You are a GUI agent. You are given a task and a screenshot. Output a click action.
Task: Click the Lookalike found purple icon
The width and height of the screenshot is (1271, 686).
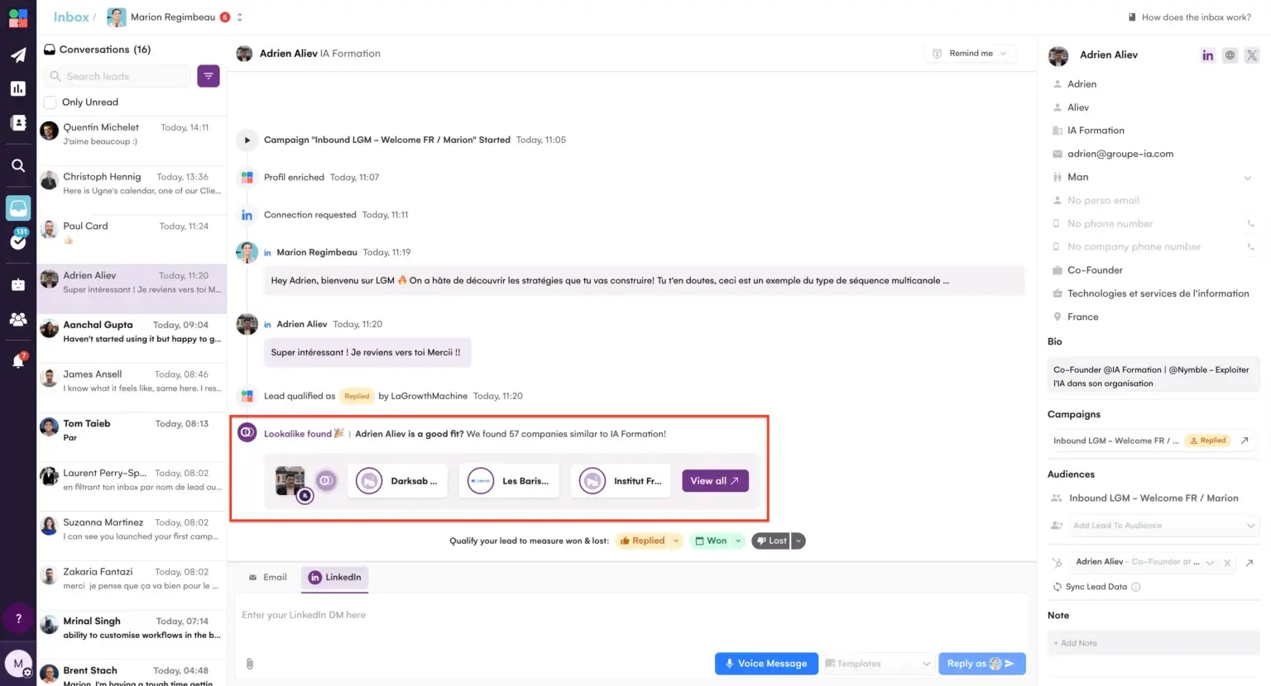pos(247,432)
